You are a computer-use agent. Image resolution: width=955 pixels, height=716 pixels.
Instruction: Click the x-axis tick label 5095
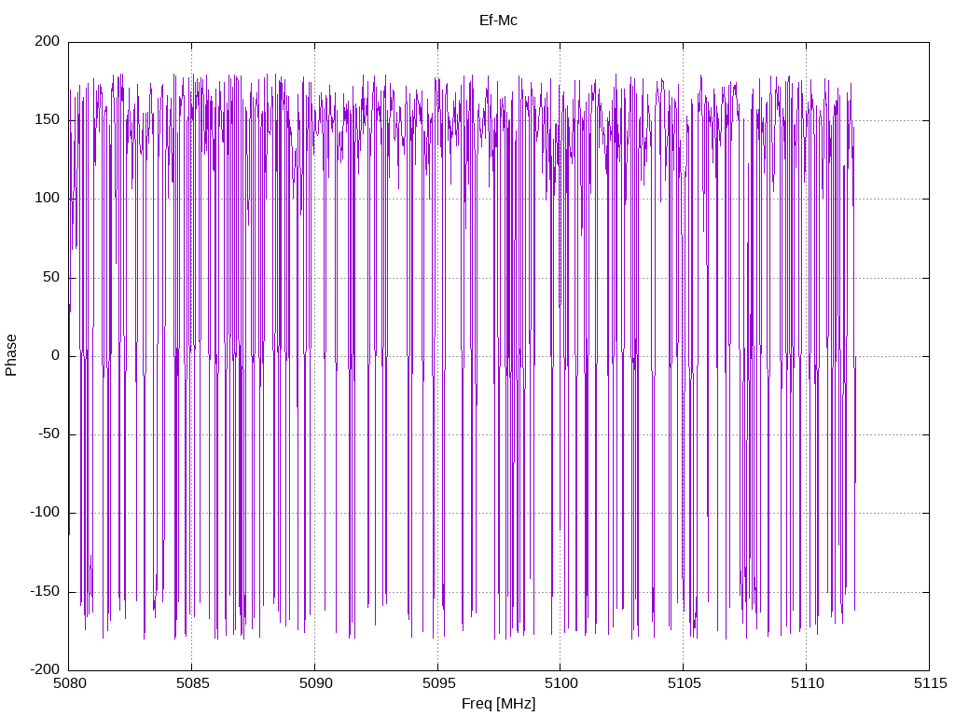pos(438,683)
